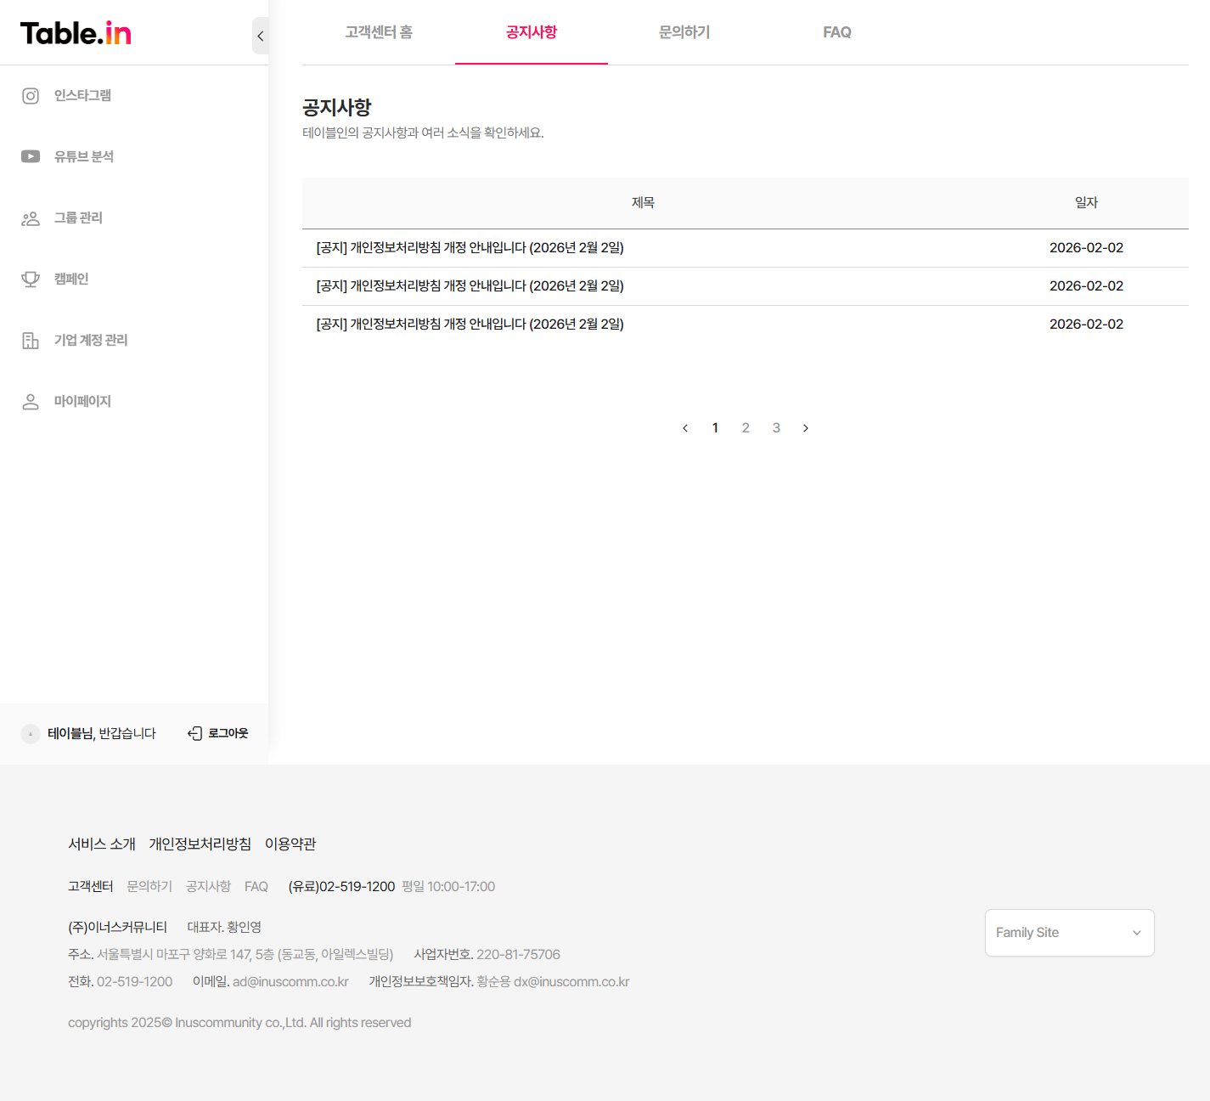Screen dimensions: 1210x1101
Task: Click the user avatar circle icon
Action: (31, 734)
